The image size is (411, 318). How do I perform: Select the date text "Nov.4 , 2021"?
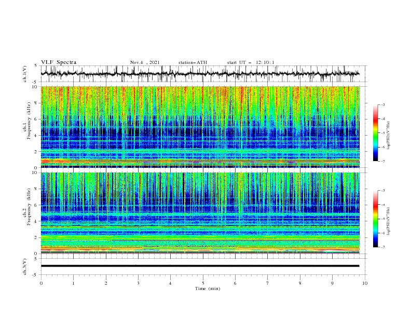145,62
